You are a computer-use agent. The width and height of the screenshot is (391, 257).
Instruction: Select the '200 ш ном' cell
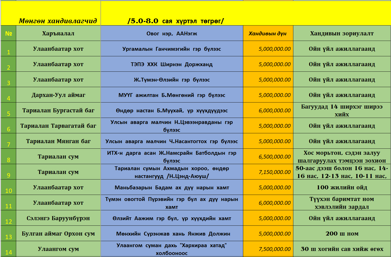click(x=342, y=234)
